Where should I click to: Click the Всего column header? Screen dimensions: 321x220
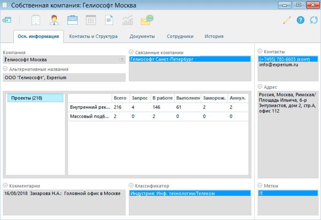[x=121, y=98]
